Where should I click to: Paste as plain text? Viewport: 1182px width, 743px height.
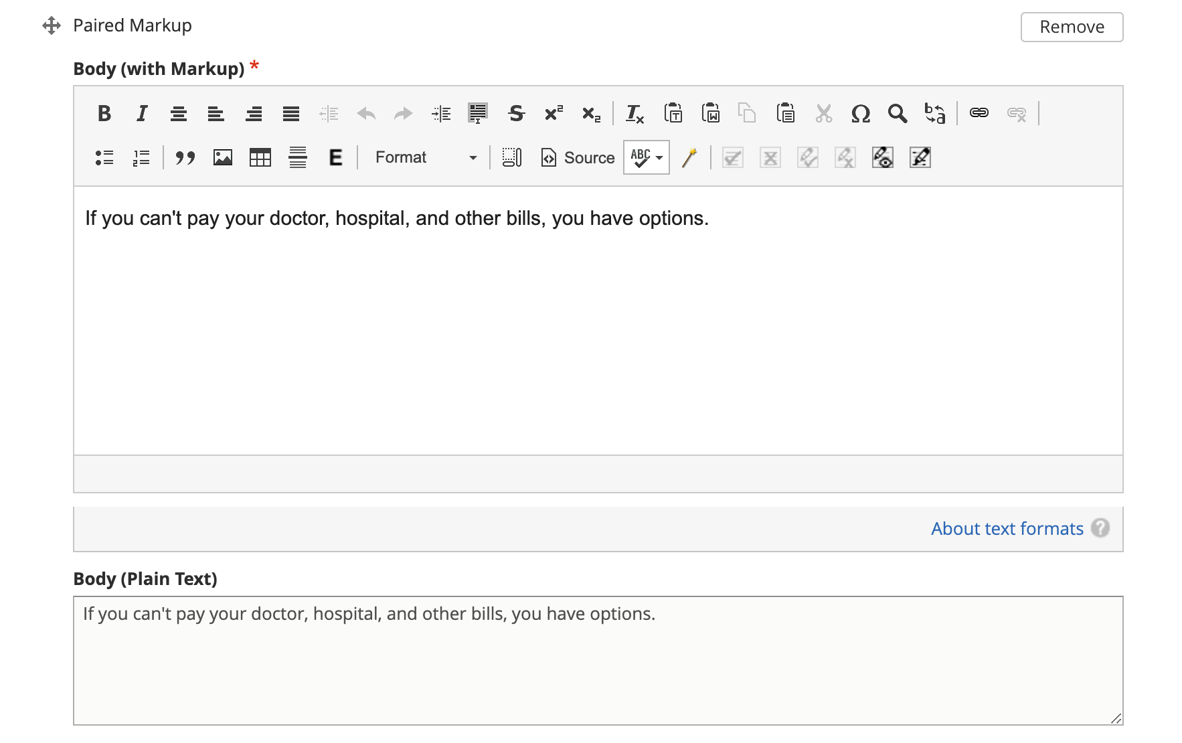click(x=673, y=113)
